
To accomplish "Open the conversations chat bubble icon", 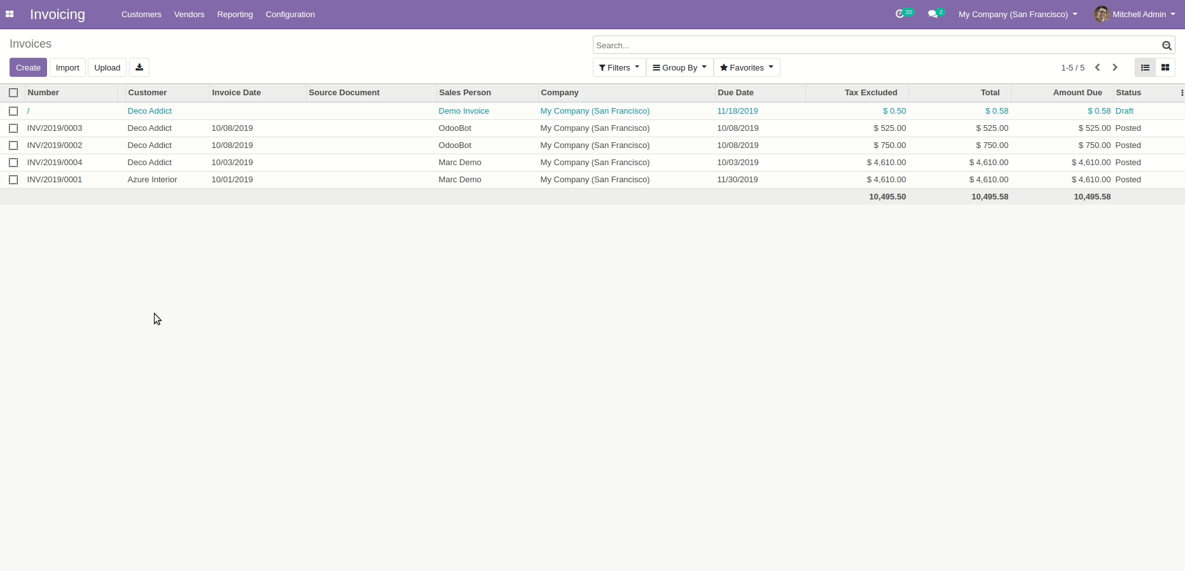I will [932, 14].
